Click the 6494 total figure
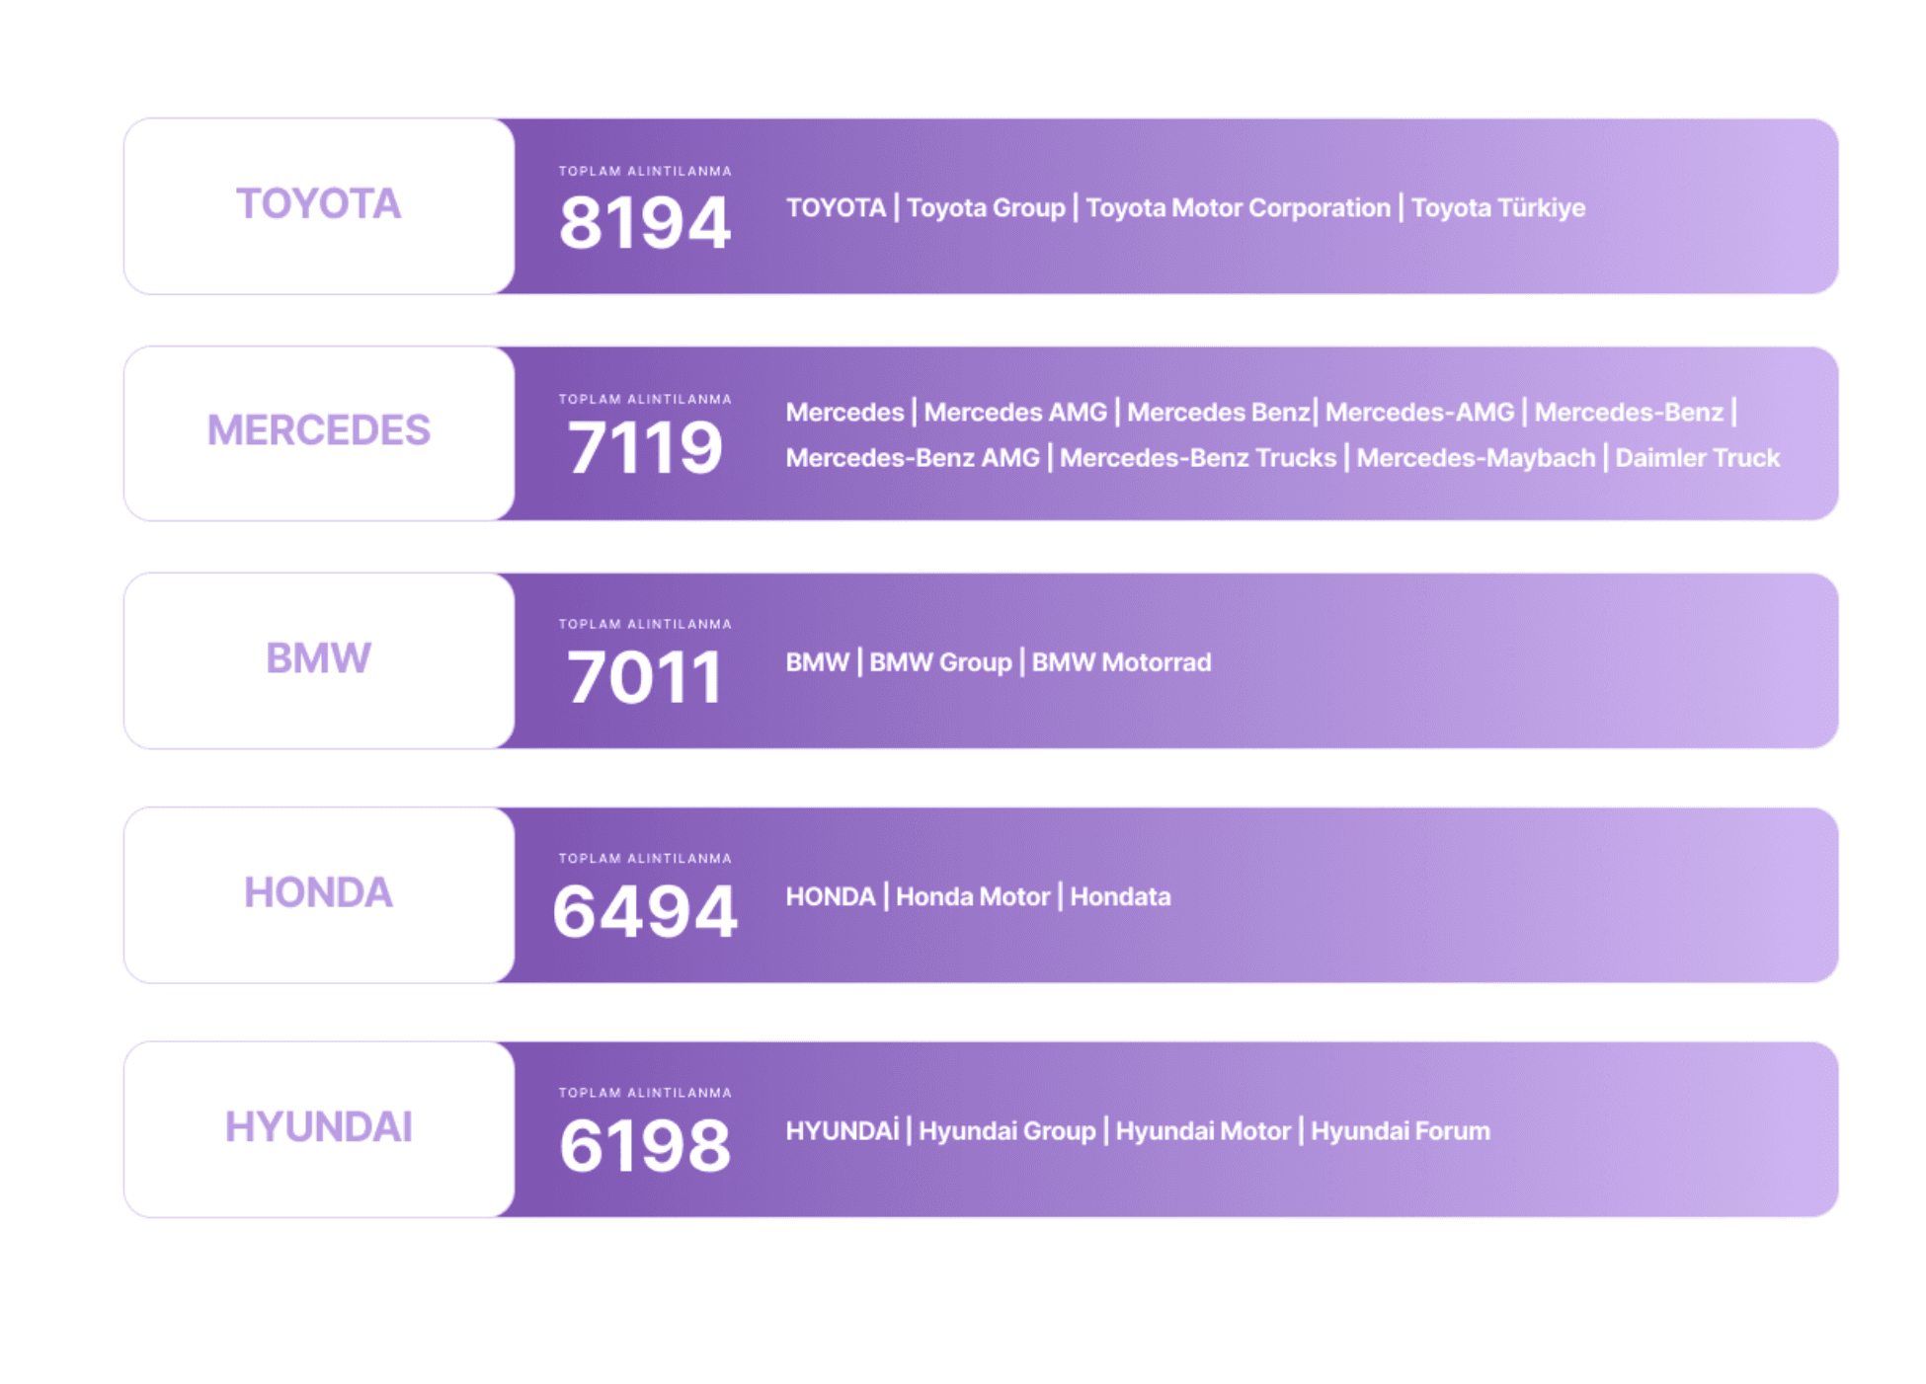Viewport: 1926px width, 1384px height. click(x=644, y=911)
